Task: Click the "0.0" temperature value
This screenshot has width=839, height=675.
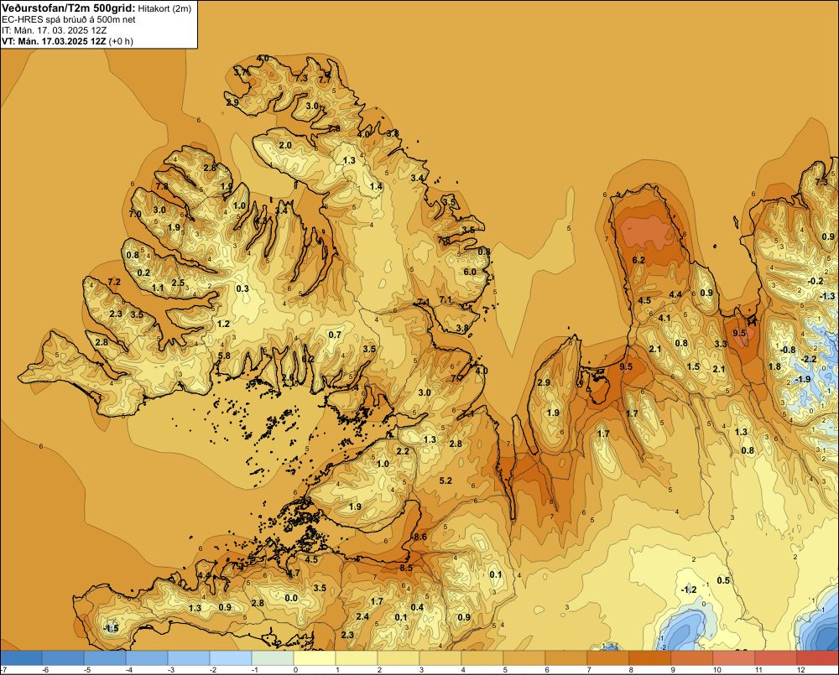Action: (x=291, y=598)
